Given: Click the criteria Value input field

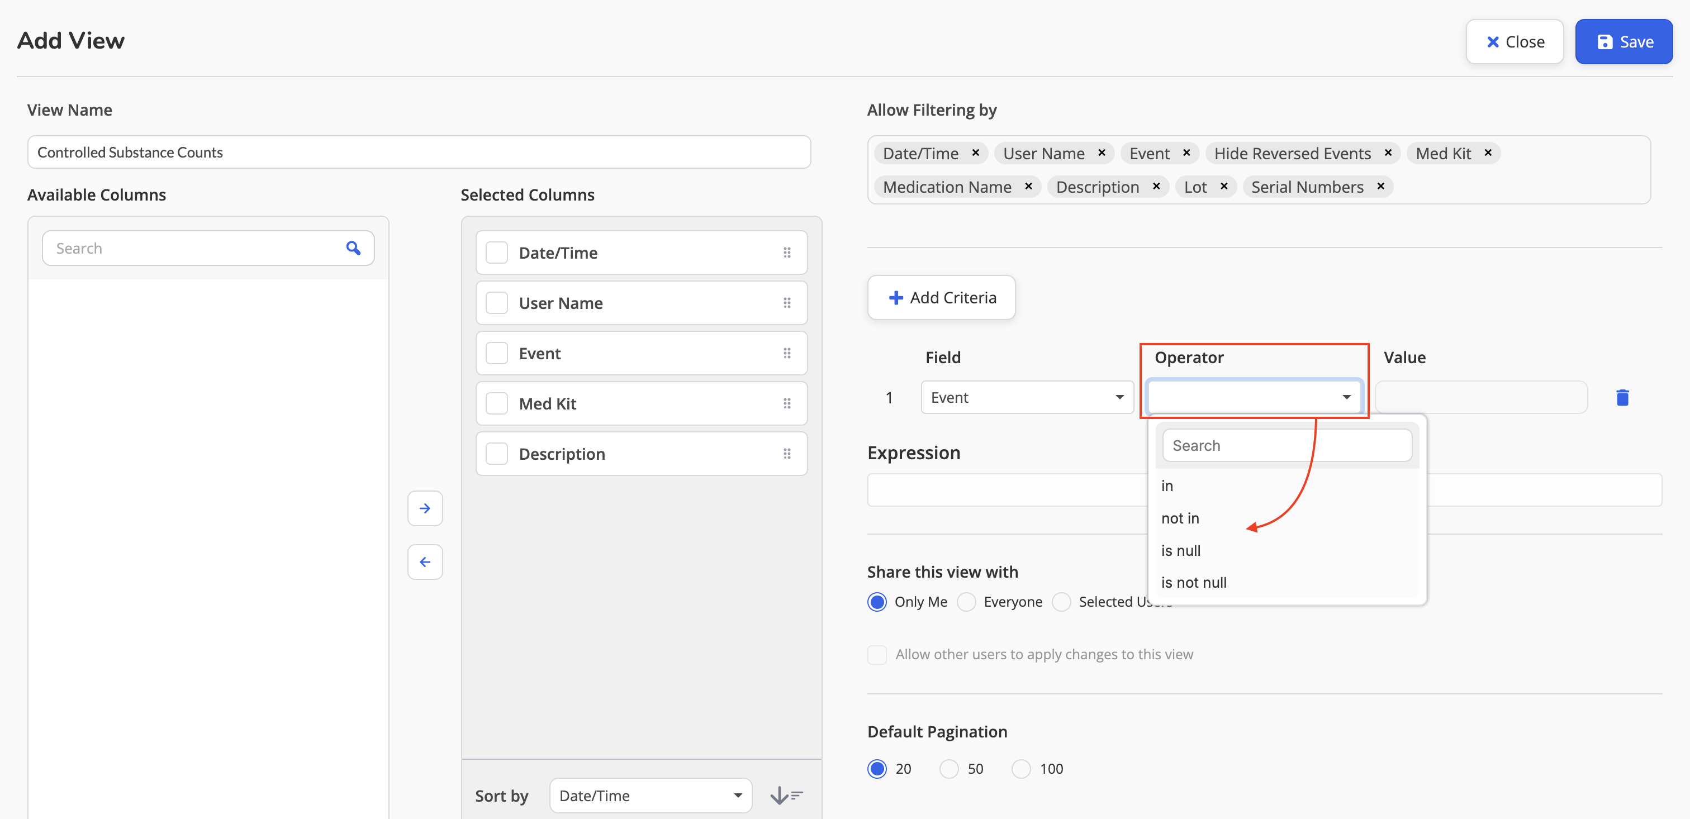Looking at the screenshot, I should pyautogui.click(x=1482, y=397).
